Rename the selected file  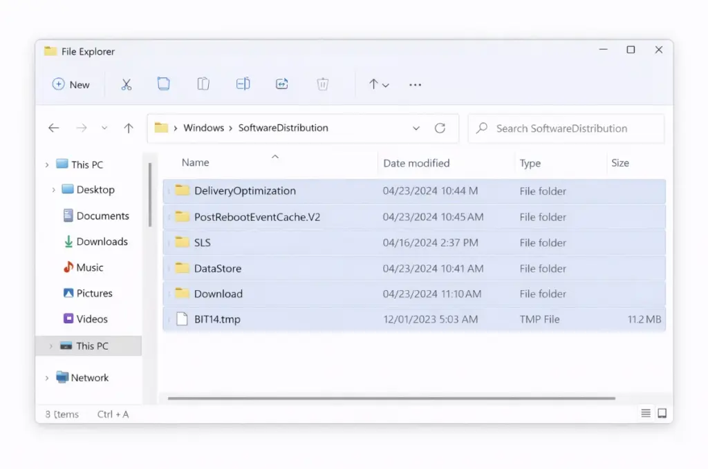tap(243, 84)
